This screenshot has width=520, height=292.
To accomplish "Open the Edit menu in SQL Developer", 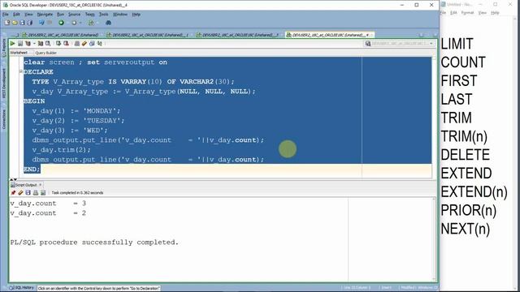I will pos(16,15).
